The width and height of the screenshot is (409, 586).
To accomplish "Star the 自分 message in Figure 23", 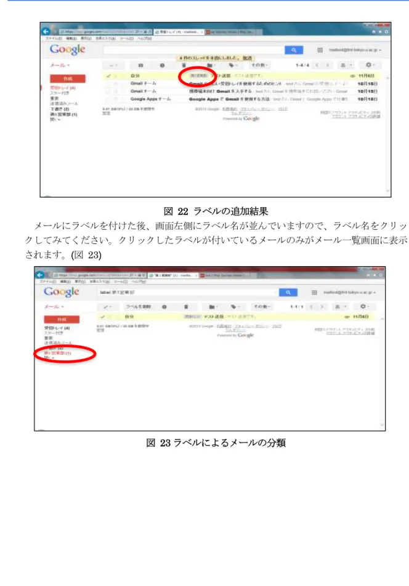I will click(x=110, y=317).
